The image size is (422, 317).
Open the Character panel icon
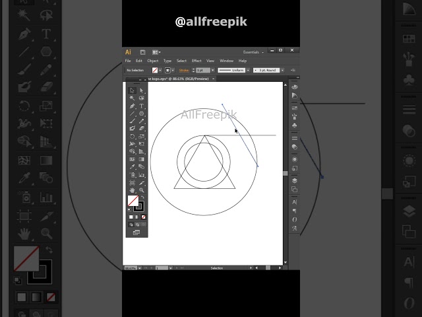point(295,202)
